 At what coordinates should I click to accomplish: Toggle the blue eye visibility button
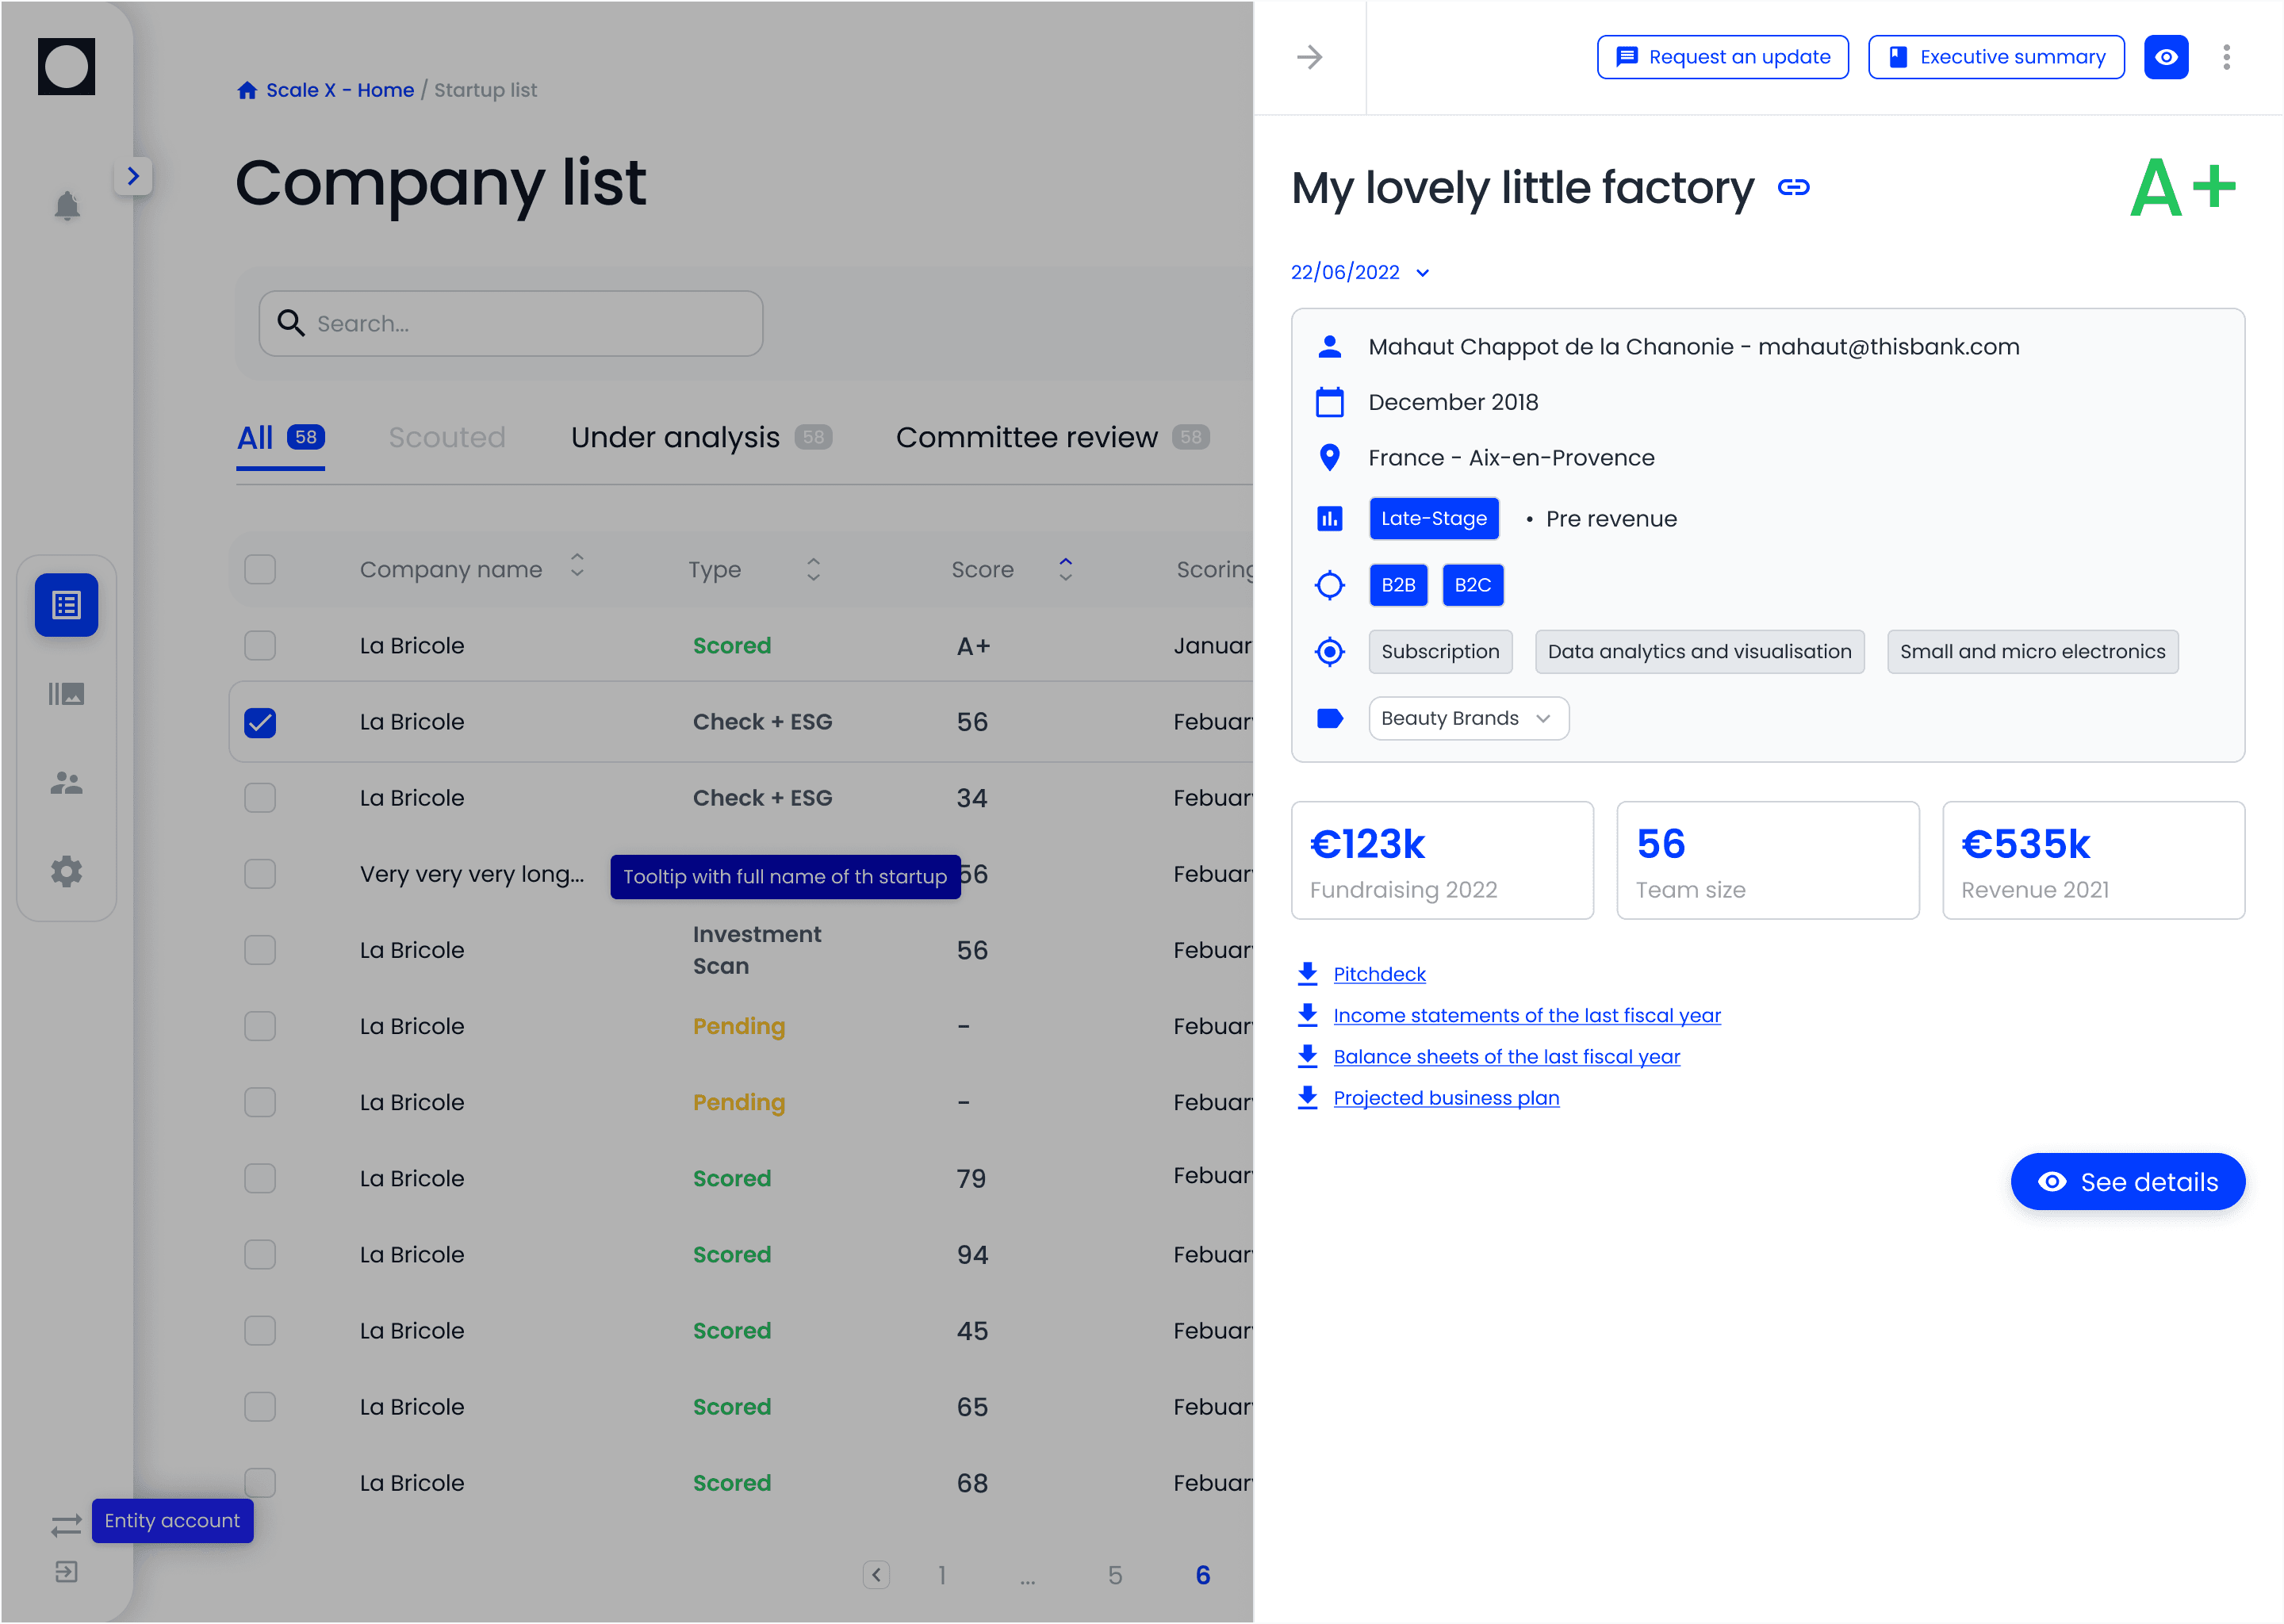(x=2166, y=57)
